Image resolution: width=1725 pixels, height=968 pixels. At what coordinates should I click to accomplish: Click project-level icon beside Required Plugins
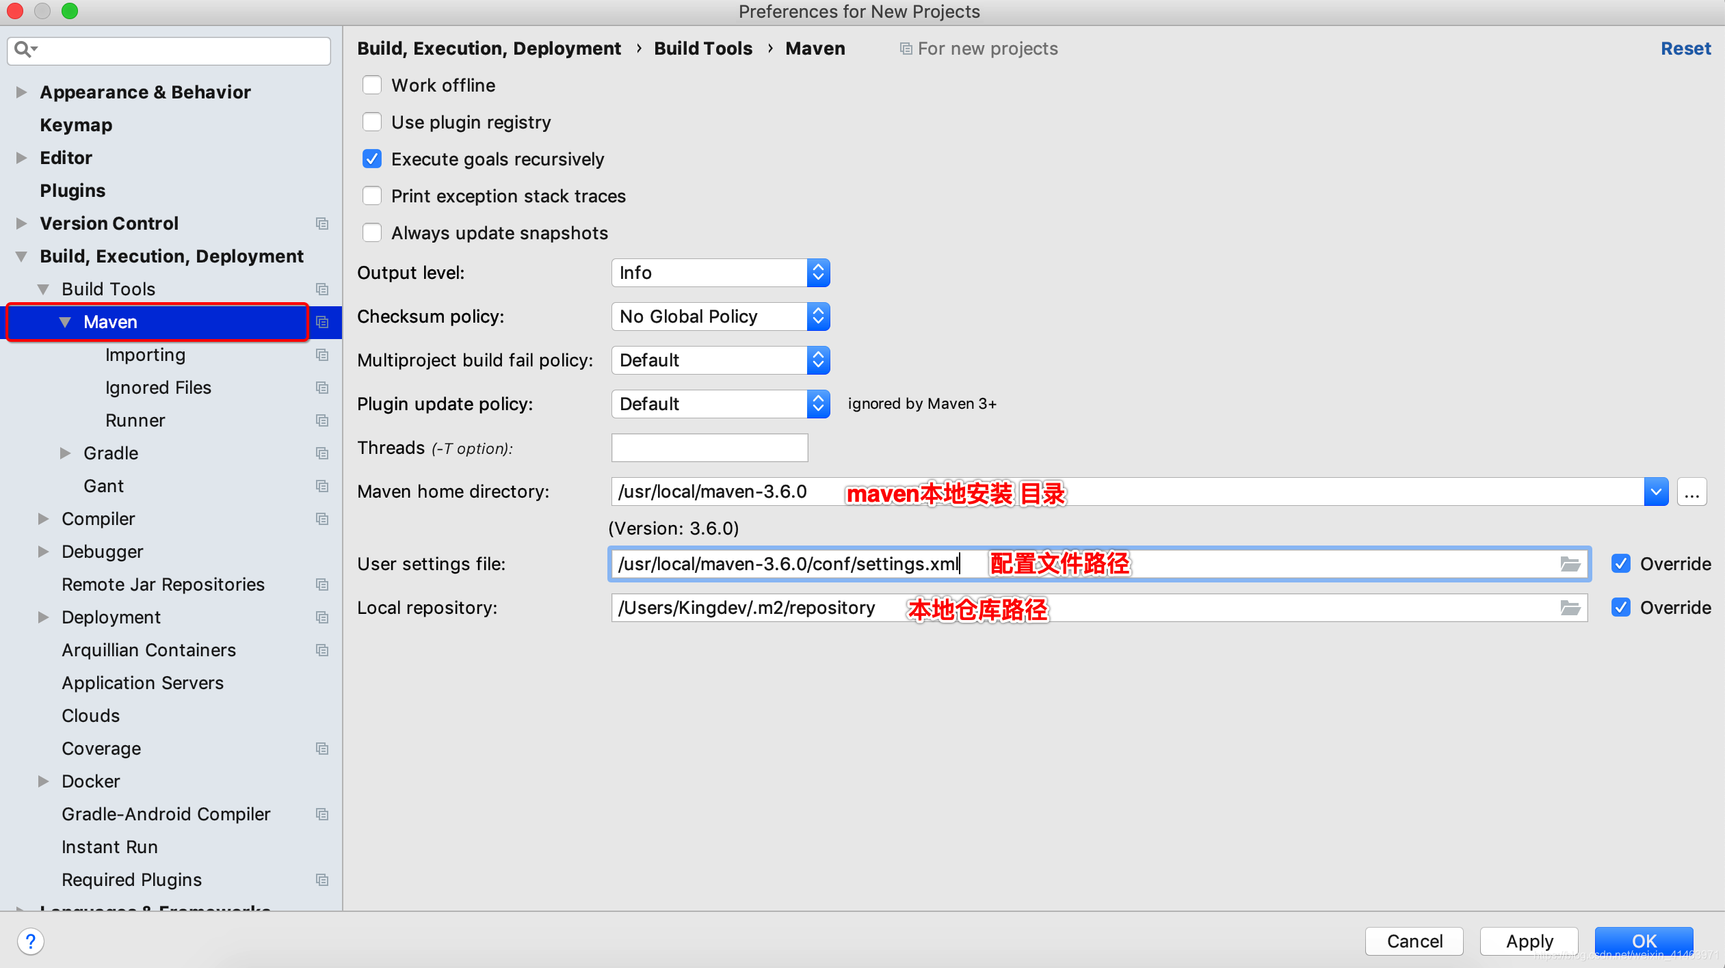point(322,880)
